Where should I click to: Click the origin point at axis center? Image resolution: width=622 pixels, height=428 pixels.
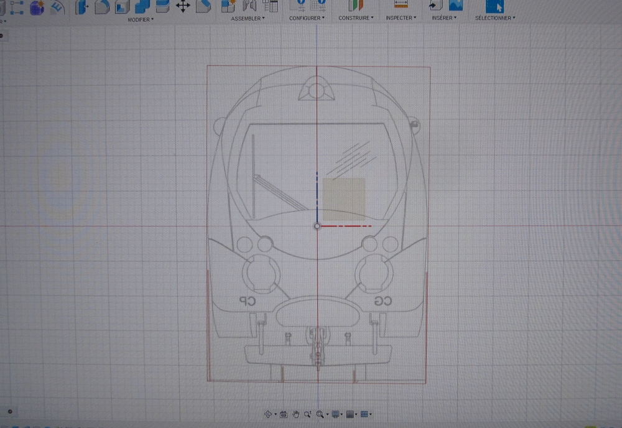click(x=317, y=226)
